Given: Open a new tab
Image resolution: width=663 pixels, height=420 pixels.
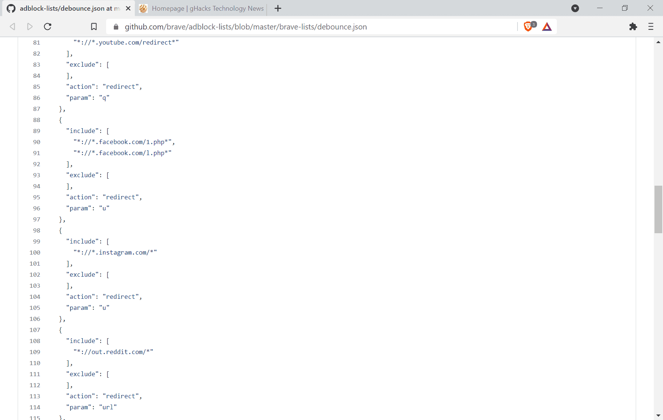Looking at the screenshot, I should coord(278,8).
